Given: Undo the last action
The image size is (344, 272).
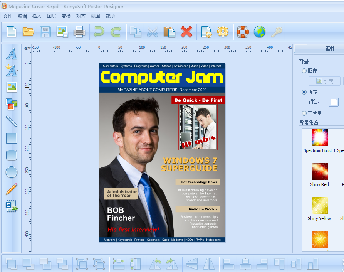Looking at the screenshot, I should (x=99, y=32).
